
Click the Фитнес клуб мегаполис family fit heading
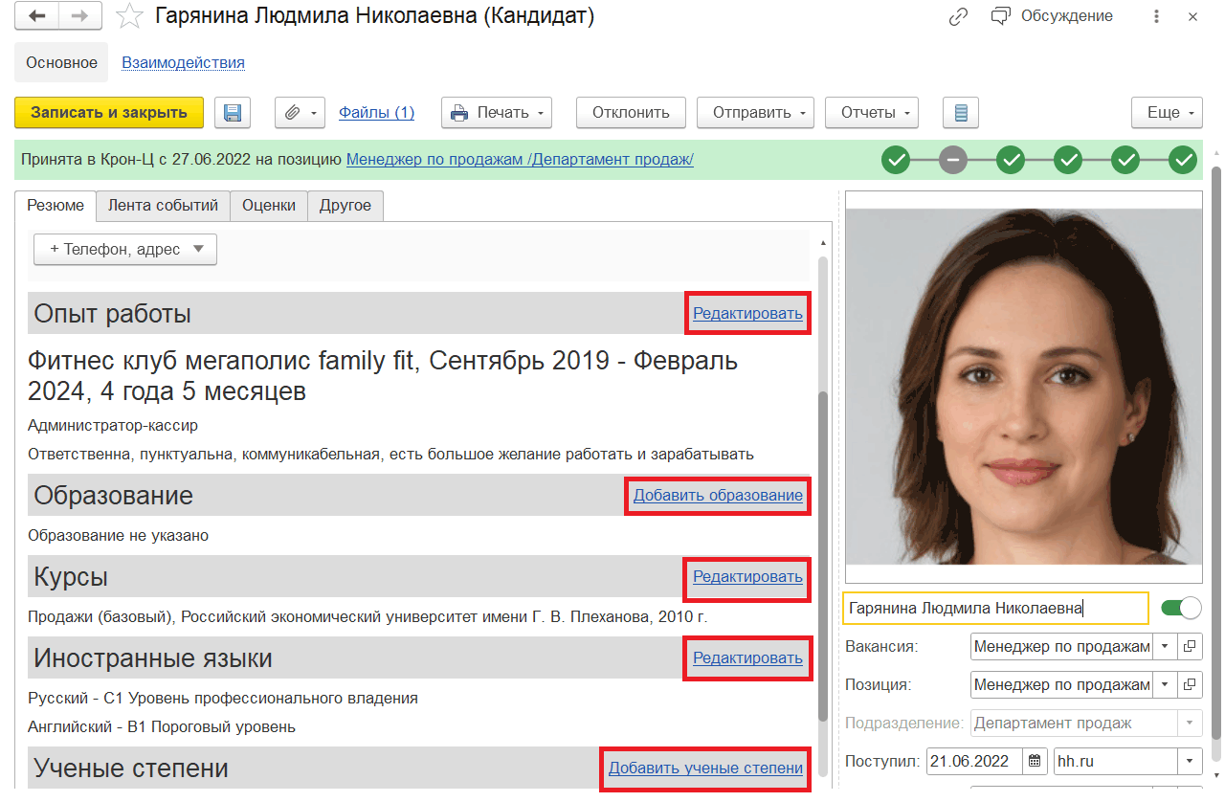coord(383,375)
